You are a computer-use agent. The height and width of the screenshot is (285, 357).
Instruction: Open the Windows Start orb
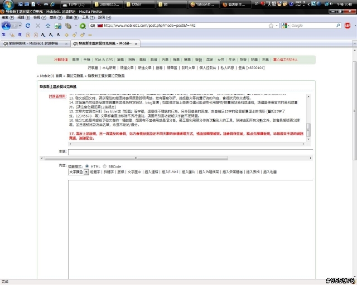pos(8,4)
